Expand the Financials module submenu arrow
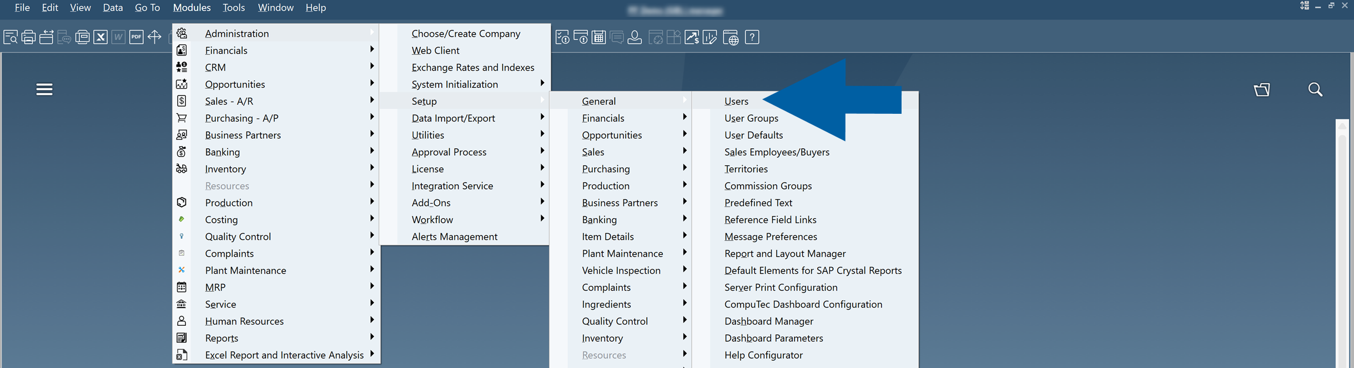 (x=372, y=49)
